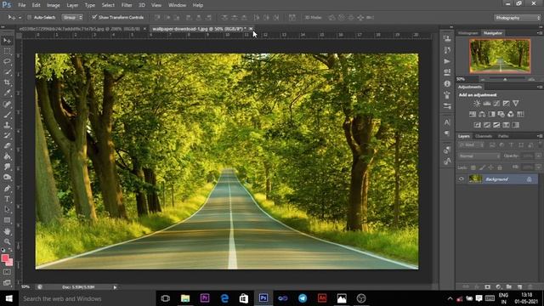This screenshot has width=544, height=306.
Task: Click the Navigator preview thumbnail
Action: point(500,56)
